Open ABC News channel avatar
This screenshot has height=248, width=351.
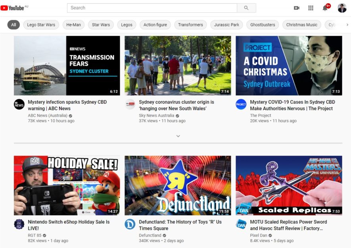point(19,104)
